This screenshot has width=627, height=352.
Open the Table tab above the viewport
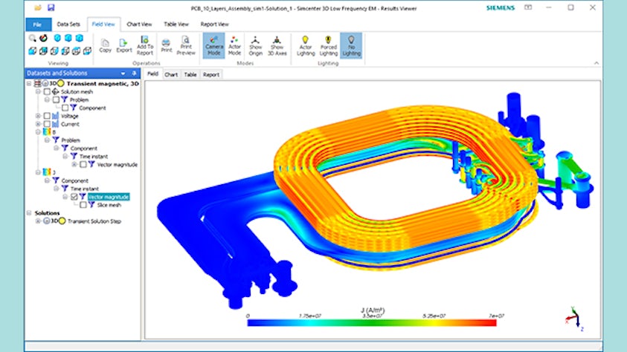pos(190,74)
